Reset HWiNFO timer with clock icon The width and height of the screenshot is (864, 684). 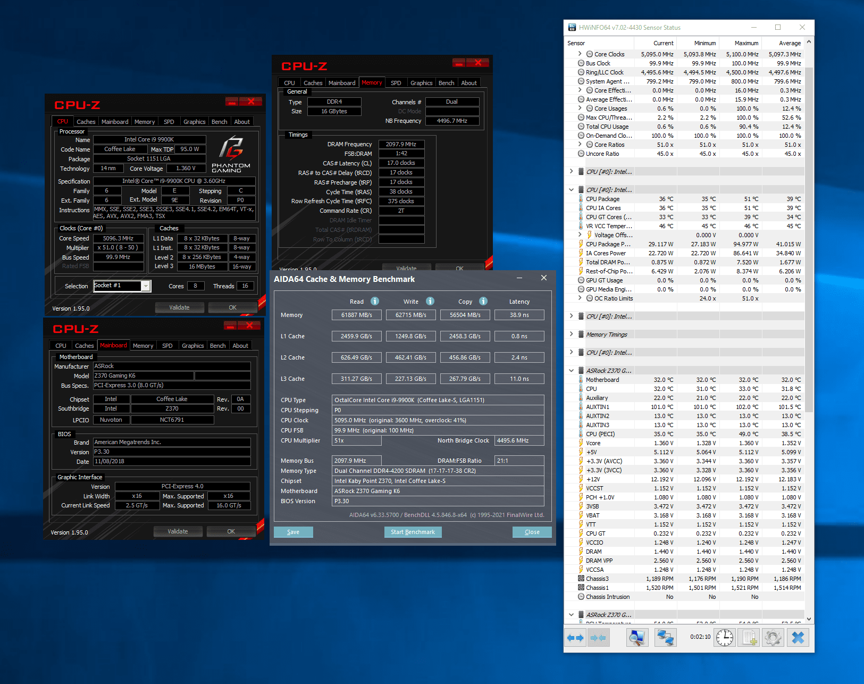tap(724, 638)
